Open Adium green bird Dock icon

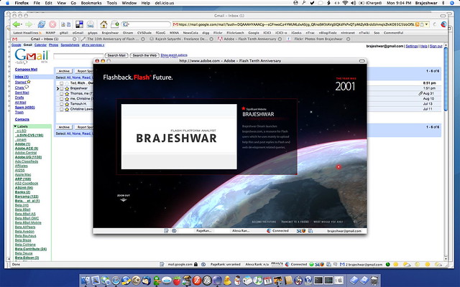point(157,281)
